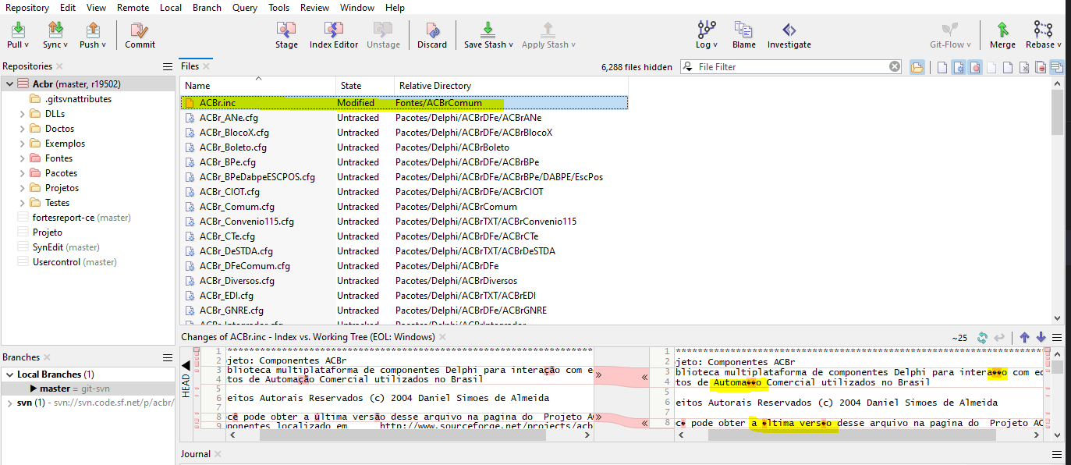Toggle the plain blank page file filter
The image size is (1071, 465).
tap(942, 67)
